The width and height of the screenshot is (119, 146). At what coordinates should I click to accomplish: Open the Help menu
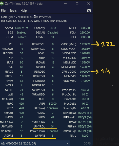(x=24, y=11)
